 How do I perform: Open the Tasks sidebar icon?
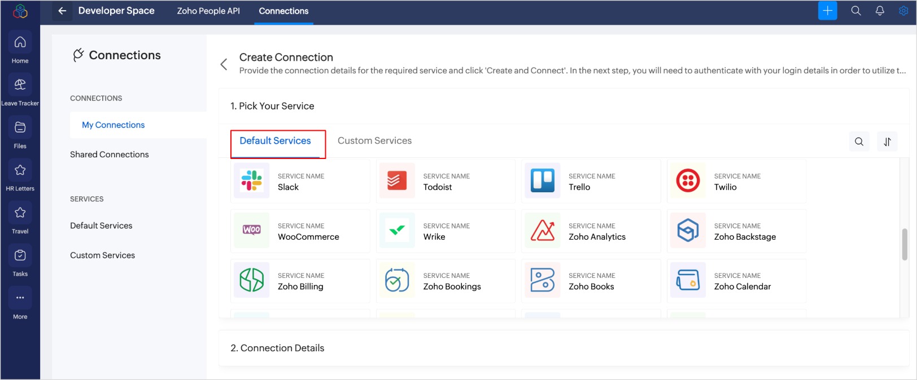coord(20,256)
